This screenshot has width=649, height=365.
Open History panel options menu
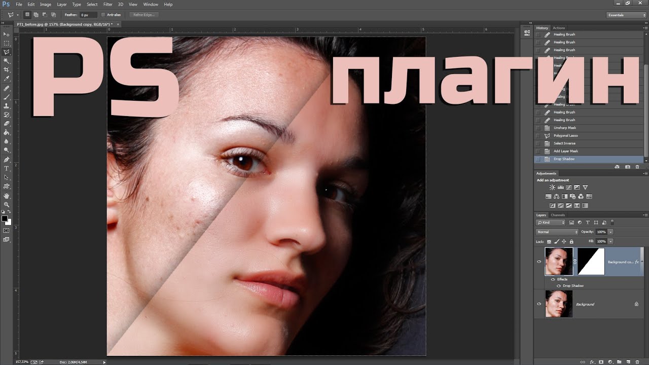pyautogui.click(x=645, y=28)
